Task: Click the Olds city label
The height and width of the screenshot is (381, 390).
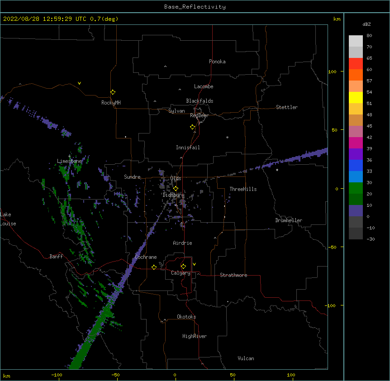Action: pyautogui.click(x=176, y=178)
